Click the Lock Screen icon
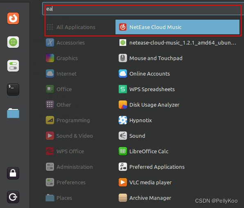 point(13,173)
